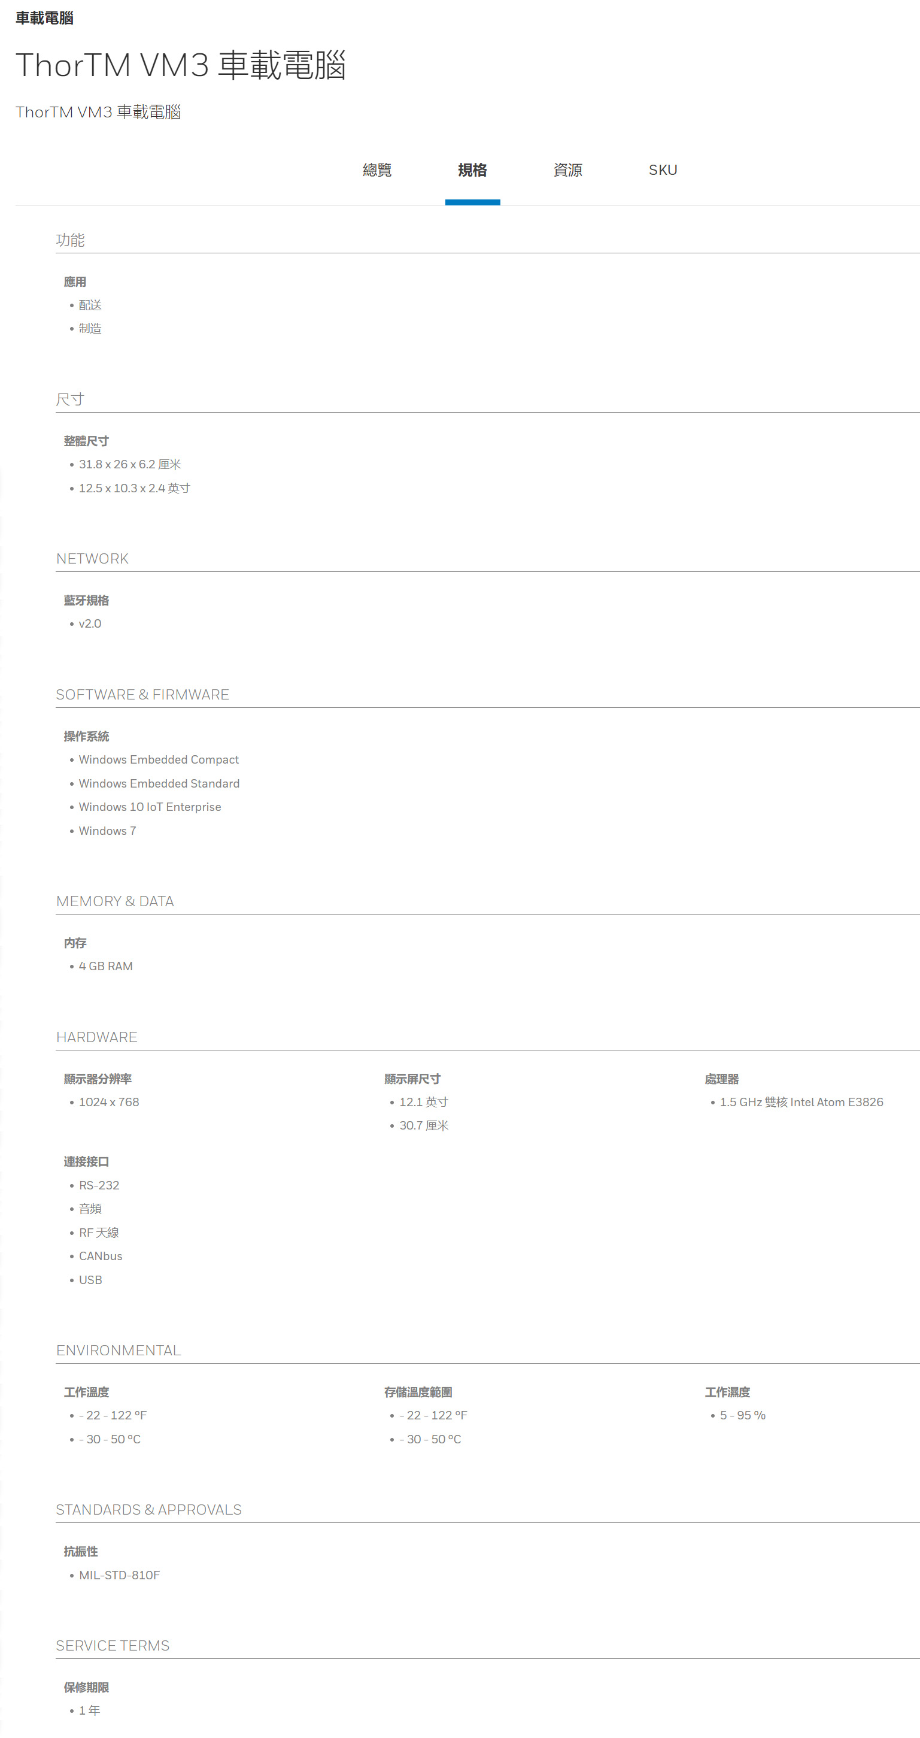Click the °F value under 存儲溫度範圍

coord(433,1416)
